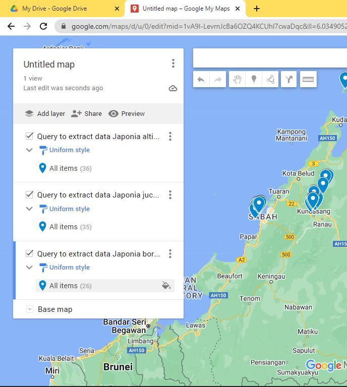The width and height of the screenshot is (347, 387).
Task: Click Uniform style link under Japonia alti
Action: tap(70, 150)
